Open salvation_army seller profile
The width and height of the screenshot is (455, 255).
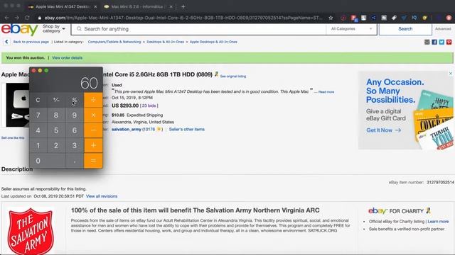click(127, 129)
